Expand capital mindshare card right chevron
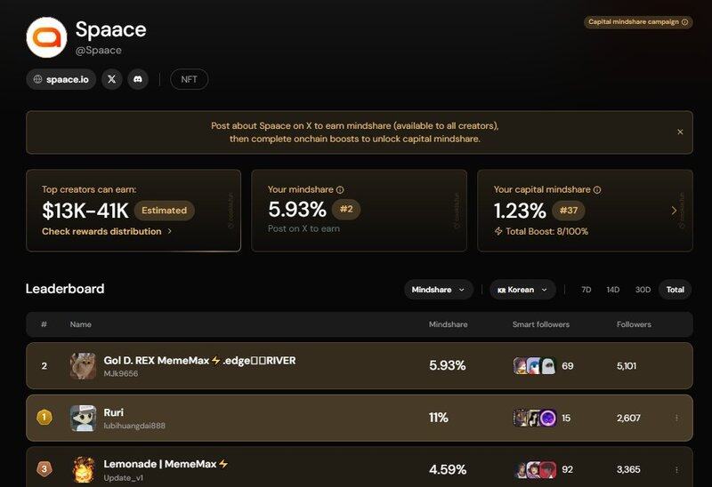The image size is (712, 487). click(x=674, y=211)
